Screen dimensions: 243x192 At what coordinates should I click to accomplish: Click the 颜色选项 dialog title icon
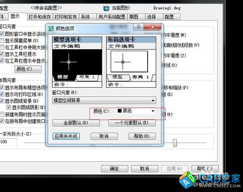(51, 29)
